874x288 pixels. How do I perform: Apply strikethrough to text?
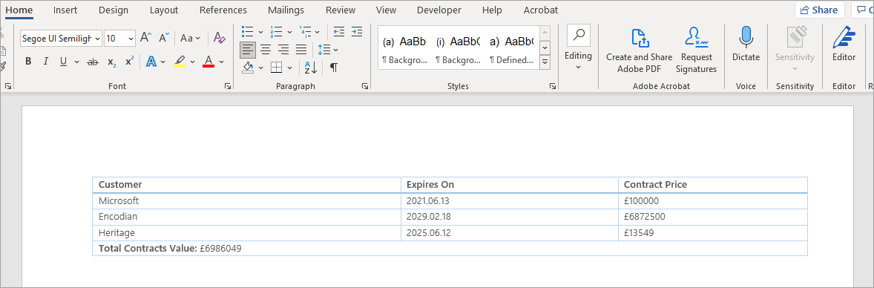pos(93,62)
